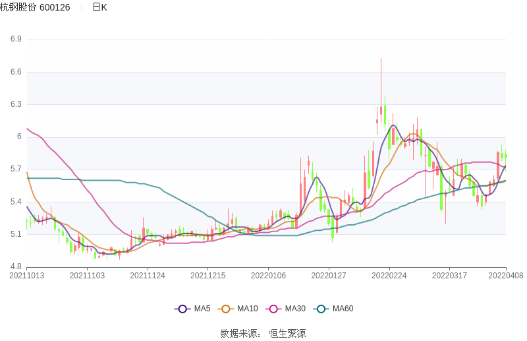Click the 20211215 x-axis date label
Image resolution: width=527 pixels, height=341 pixels.
tap(208, 276)
